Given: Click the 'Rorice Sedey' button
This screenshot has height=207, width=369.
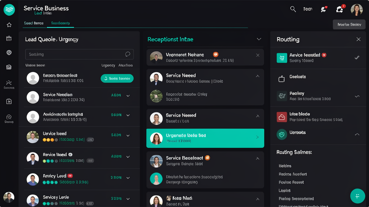Looking at the screenshot, I should click(349, 24).
